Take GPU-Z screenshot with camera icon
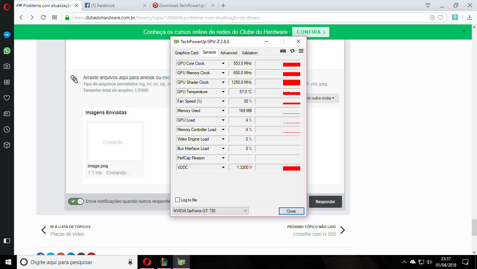477x269 pixels. coord(283,51)
